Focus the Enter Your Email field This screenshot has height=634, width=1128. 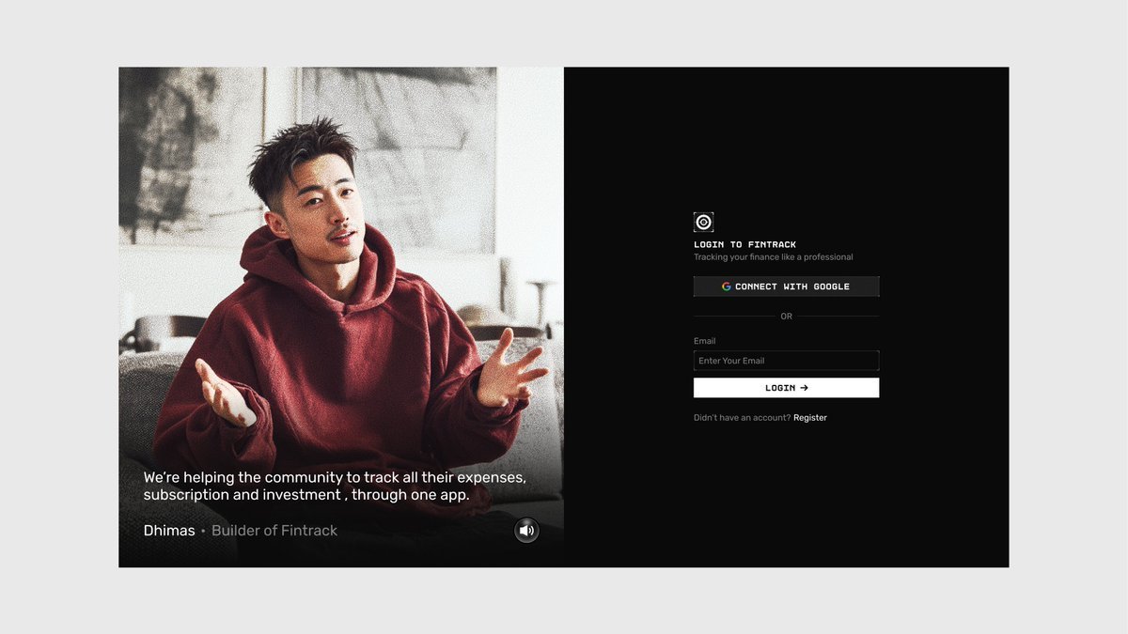point(786,361)
